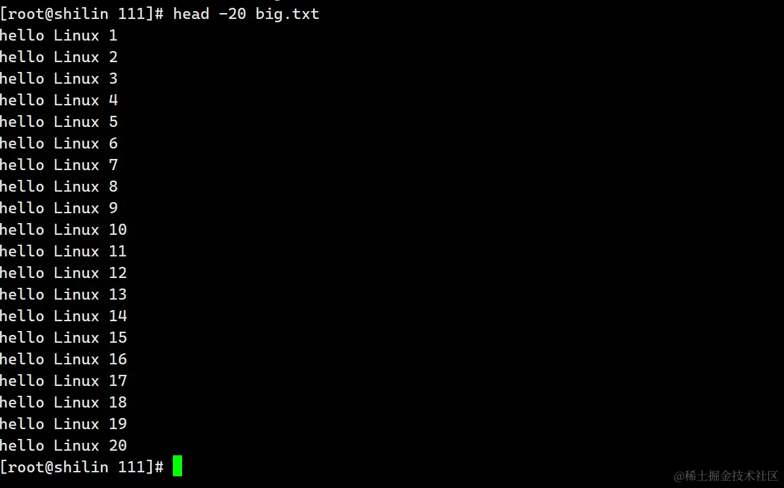The image size is (784, 488).
Task: Click the bottom '[root@shilin 111]#' prompt
Action: tap(81, 467)
